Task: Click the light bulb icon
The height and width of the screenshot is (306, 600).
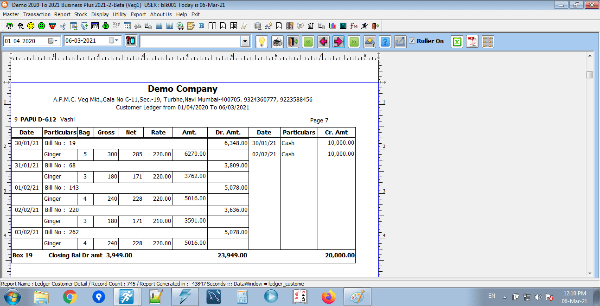Action: (x=262, y=42)
